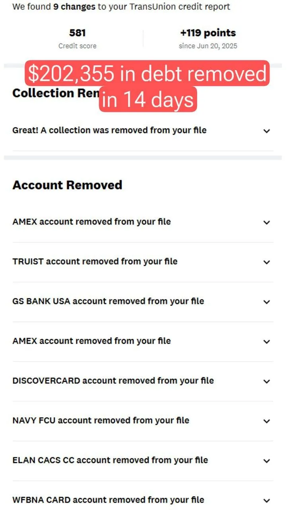Expand the ELAN CACS CC chevron
Viewport: 295px width, 510px height.
pyautogui.click(x=267, y=461)
